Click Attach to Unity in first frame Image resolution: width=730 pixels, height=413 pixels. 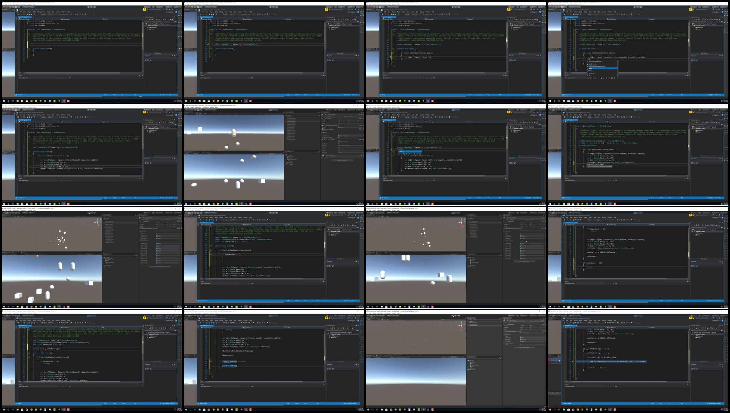64,14
